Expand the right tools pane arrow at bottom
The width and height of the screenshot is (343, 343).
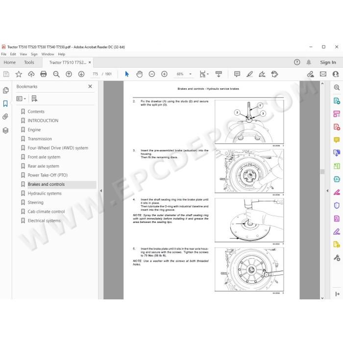[337, 294]
